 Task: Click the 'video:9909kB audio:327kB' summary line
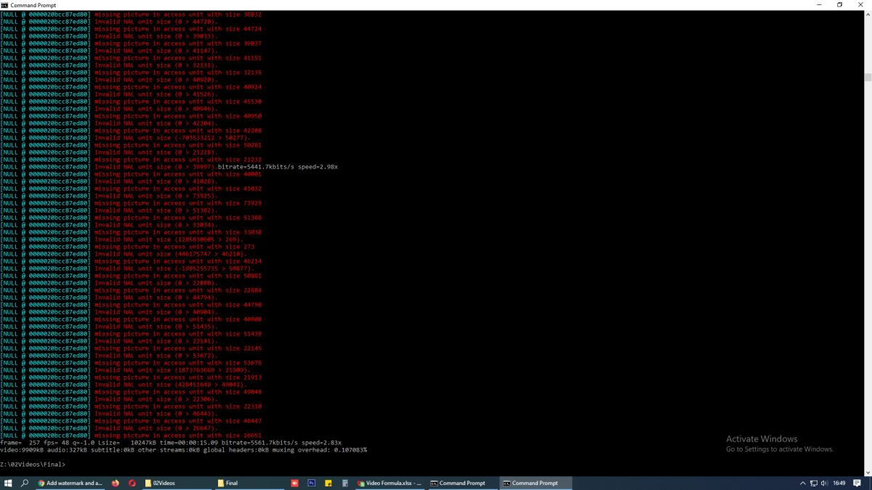[183, 449]
